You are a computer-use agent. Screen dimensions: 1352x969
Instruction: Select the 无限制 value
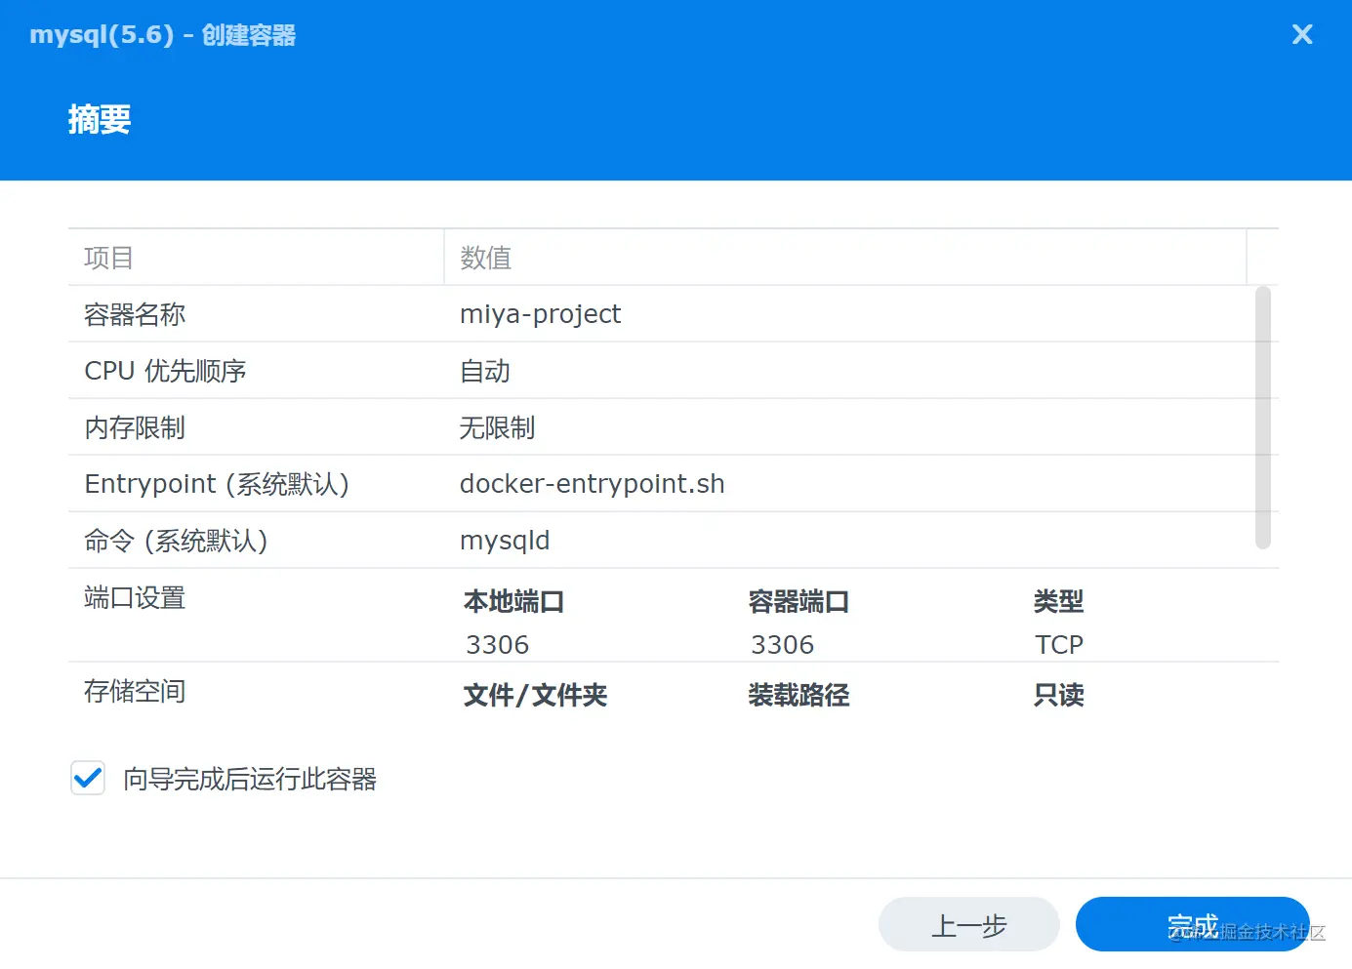click(x=497, y=427)
